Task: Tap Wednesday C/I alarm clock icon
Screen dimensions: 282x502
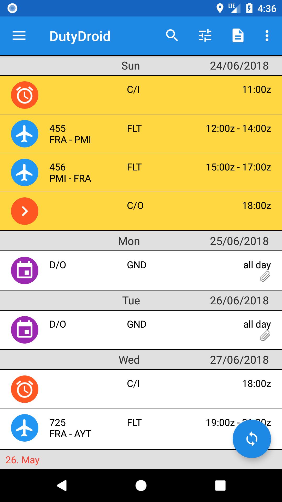Action: (25, 389)
